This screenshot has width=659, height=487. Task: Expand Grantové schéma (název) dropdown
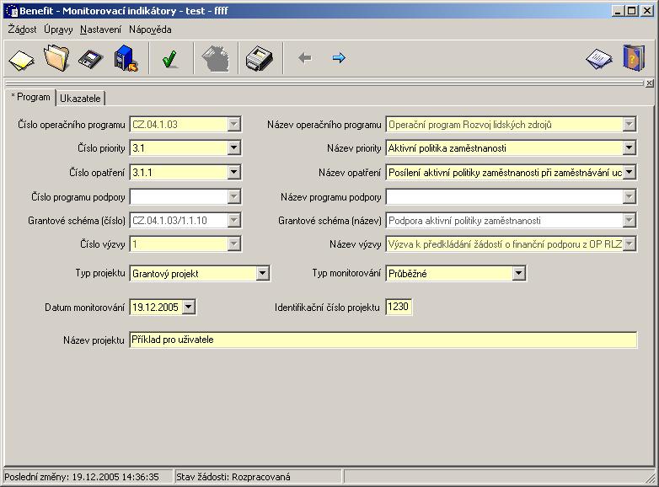coord(629,220)
